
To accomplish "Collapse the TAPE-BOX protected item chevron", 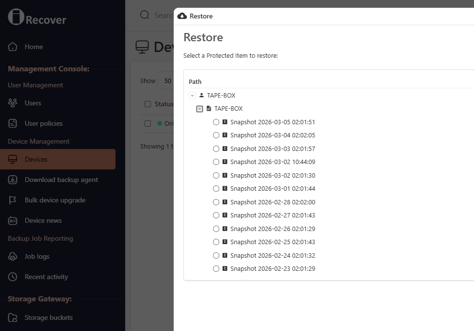I will coord(199,108).
